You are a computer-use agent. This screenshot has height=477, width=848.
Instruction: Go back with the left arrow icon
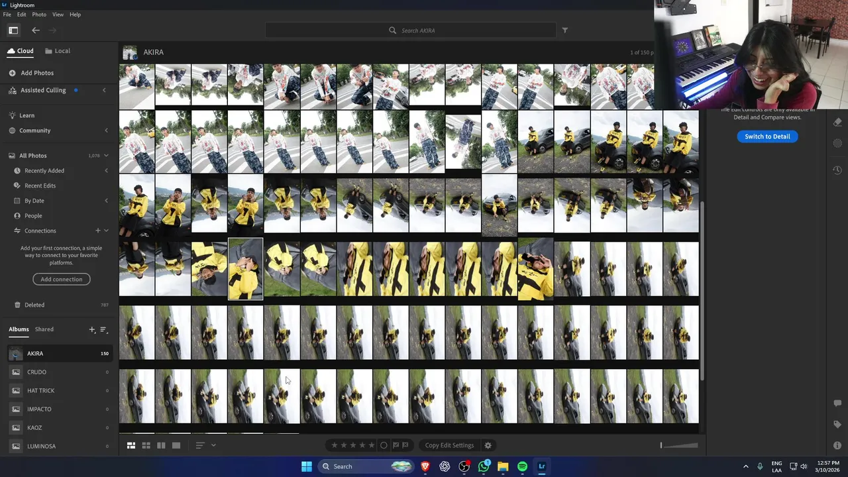(x=36, y=30)
